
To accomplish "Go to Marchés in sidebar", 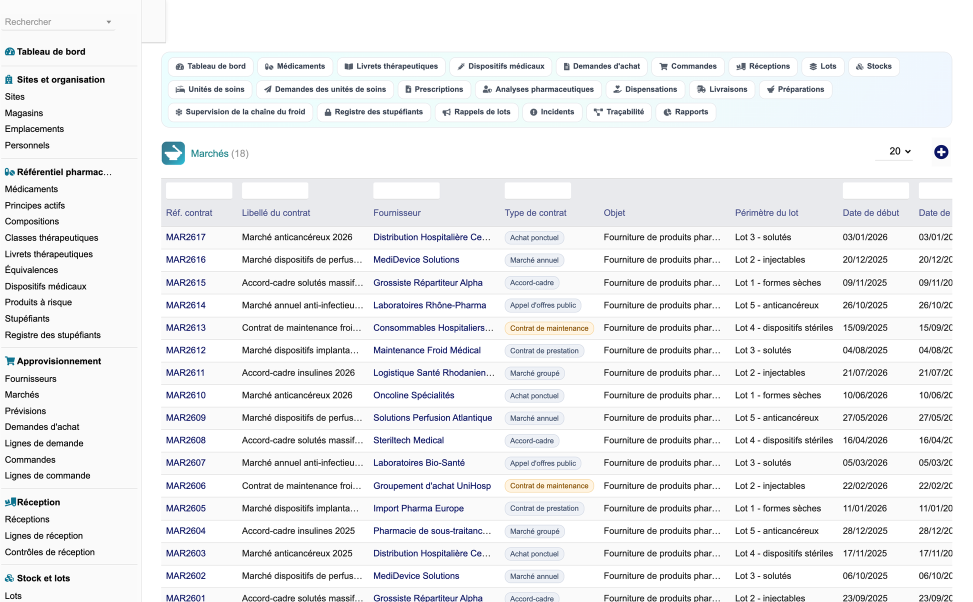I will [22, 395].
